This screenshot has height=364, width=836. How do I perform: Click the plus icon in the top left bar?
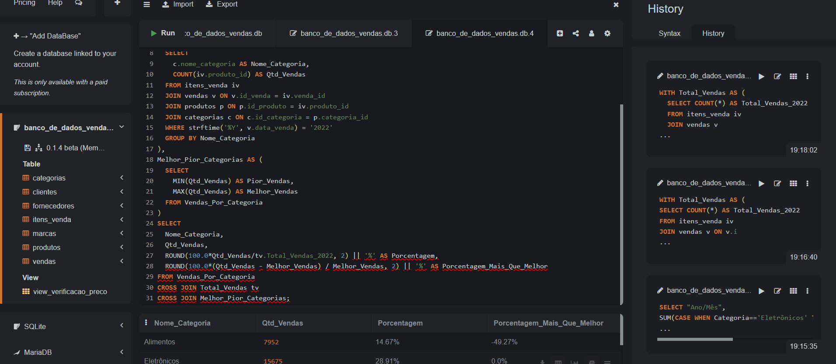(x=117, y=3)
